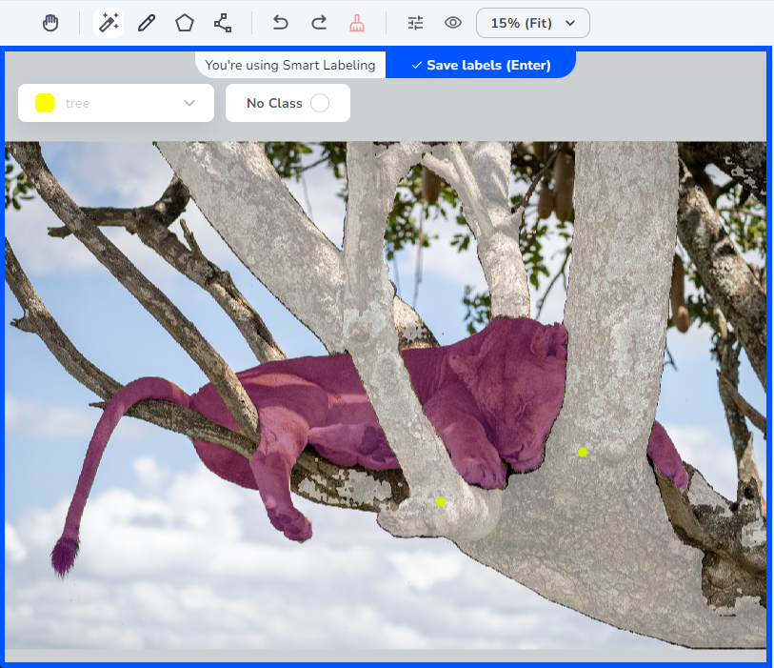Select the hand pan tool
The width and height of the screenshot is (774, 668).
[x=51, y=23]
